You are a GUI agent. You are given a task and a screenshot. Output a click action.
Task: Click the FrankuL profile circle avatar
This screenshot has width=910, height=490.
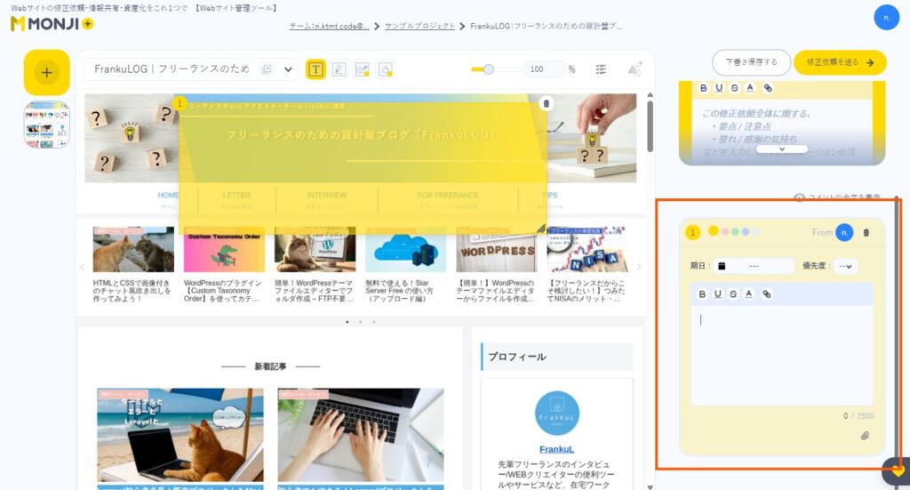pos(556,414)
